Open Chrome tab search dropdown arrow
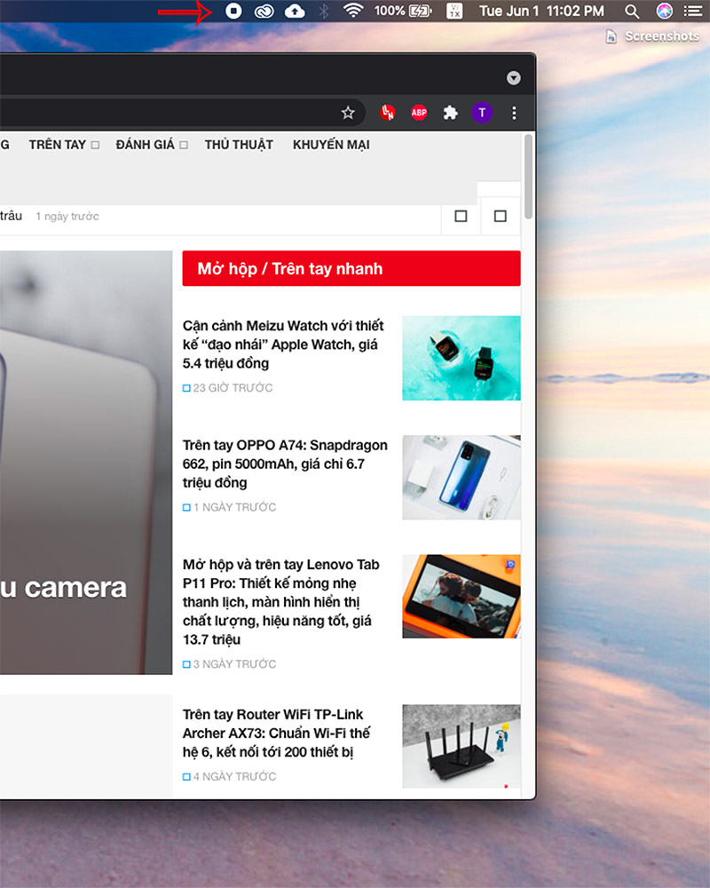This screenshot has height=888, width=710. [514, 77]
